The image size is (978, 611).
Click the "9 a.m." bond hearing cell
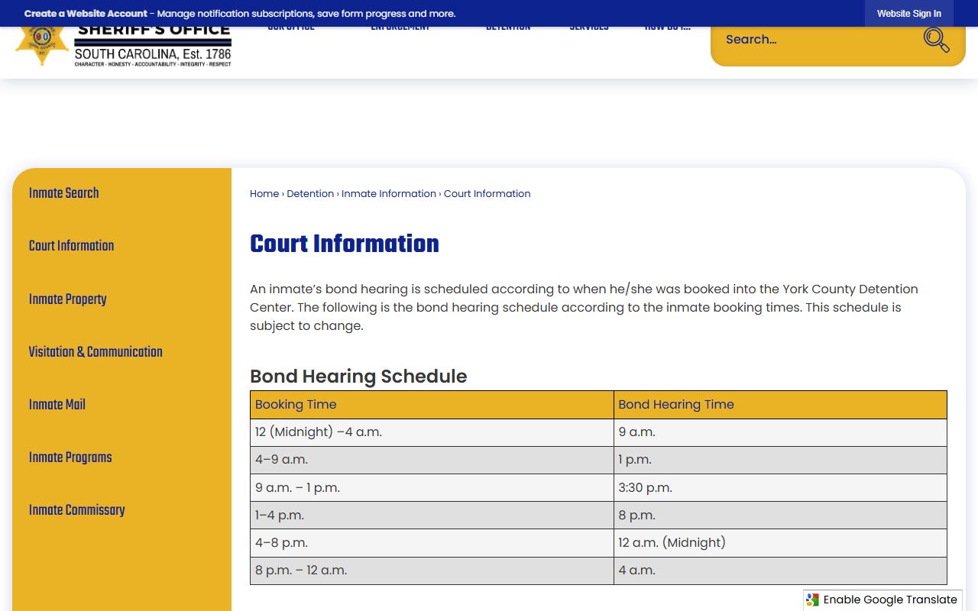click(780, 432)
